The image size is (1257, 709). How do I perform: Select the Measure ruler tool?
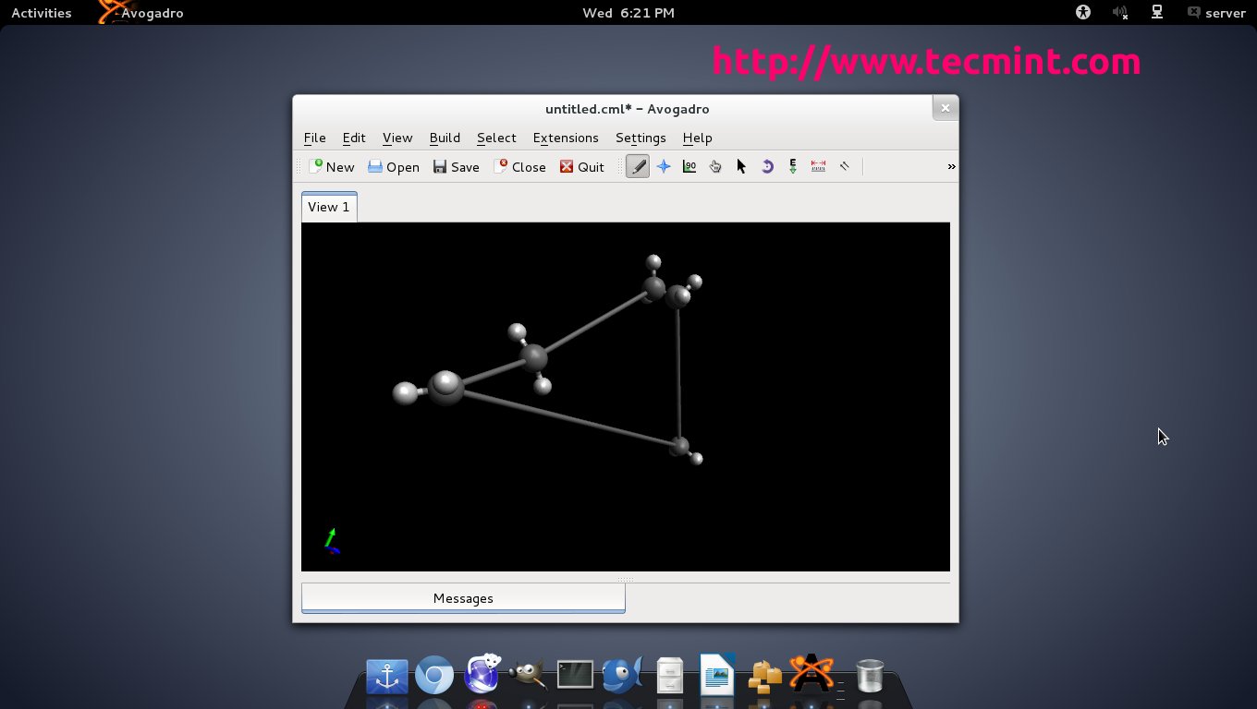818,166
